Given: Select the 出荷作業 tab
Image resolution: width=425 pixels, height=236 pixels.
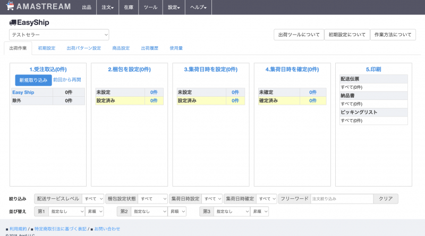Looking at the screenshot, I should coord(18,48).
